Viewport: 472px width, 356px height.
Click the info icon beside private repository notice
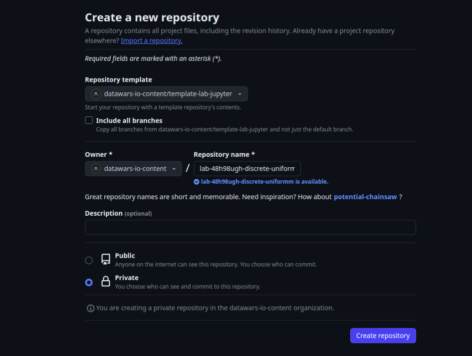(x=90, y=308)
